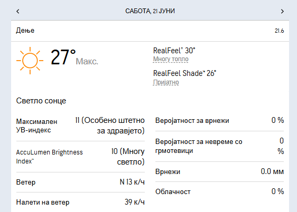The height and width of the screenshot is (212, 297).
Task: Click the RealFeel 30° reading
Action: (x=174, y=51)
